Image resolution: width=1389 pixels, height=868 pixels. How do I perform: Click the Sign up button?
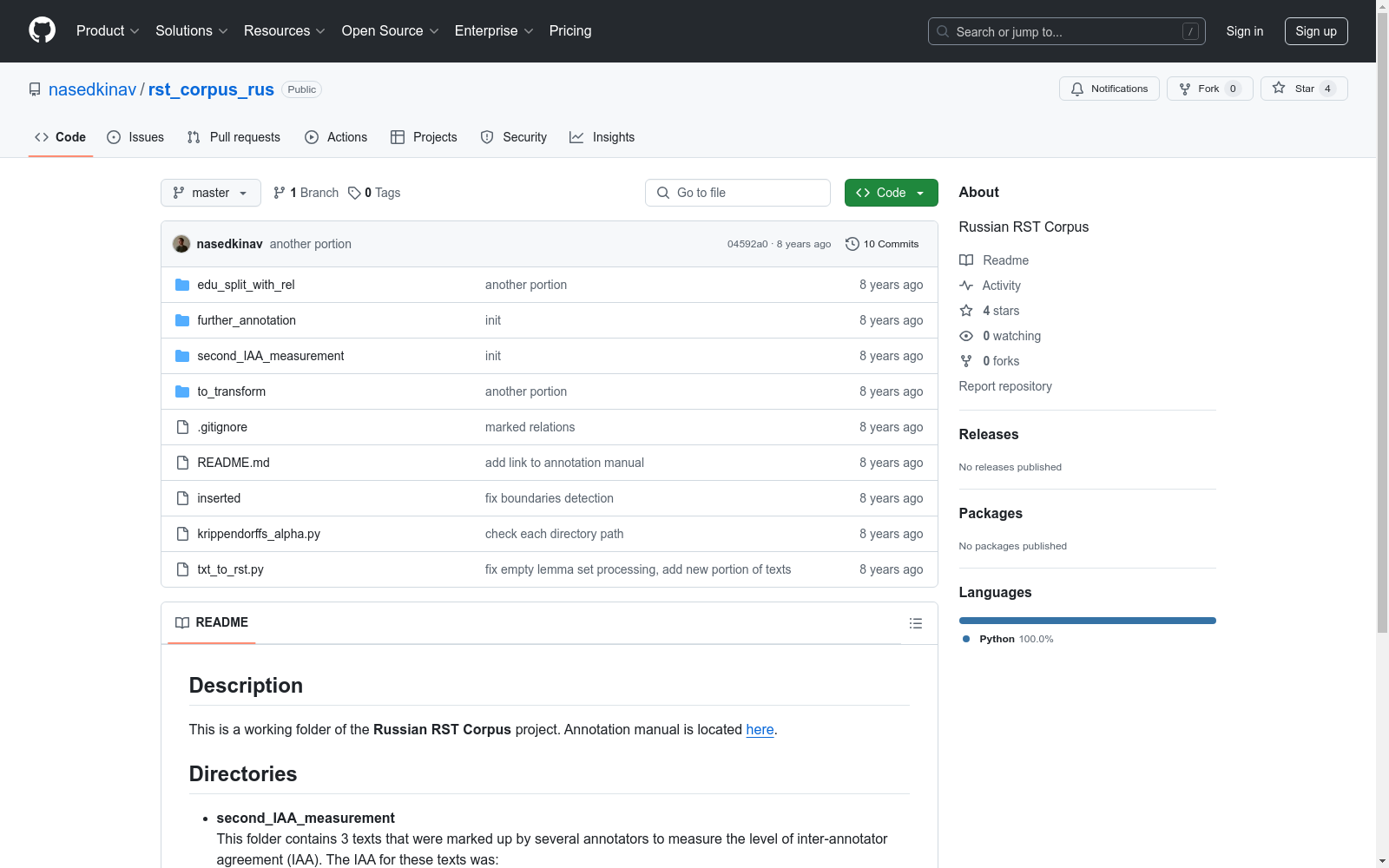tap(1316, 31)
